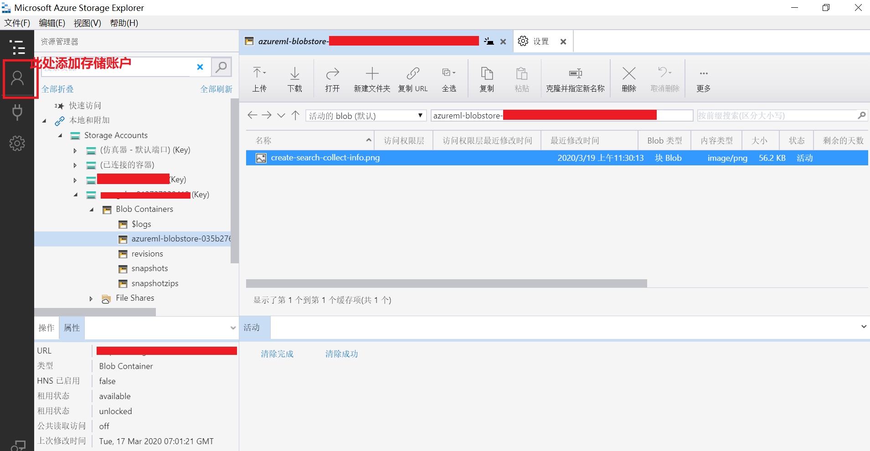Screen dimensions: 870x451
Task: Click the Paste (粘贴) toolbar button
Action: pos(522,79)
